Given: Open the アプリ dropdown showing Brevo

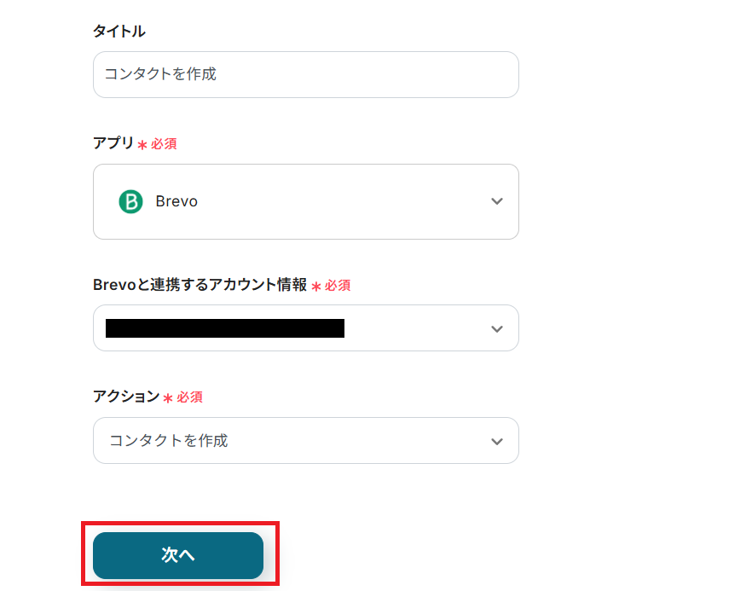Looking at the screenshot, I should 305,201.
